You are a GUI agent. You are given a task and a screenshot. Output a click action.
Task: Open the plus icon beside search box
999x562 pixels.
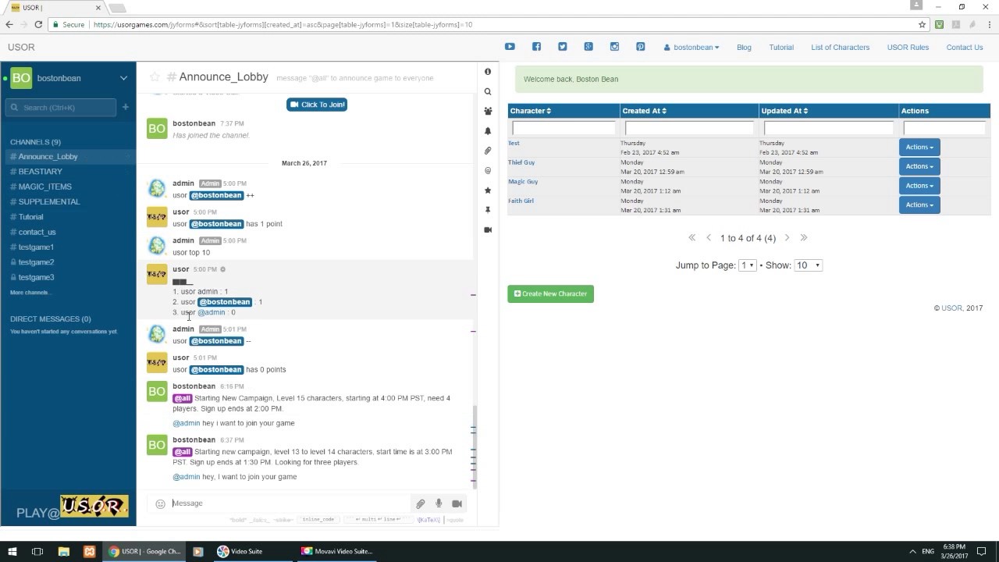[125, 107]
